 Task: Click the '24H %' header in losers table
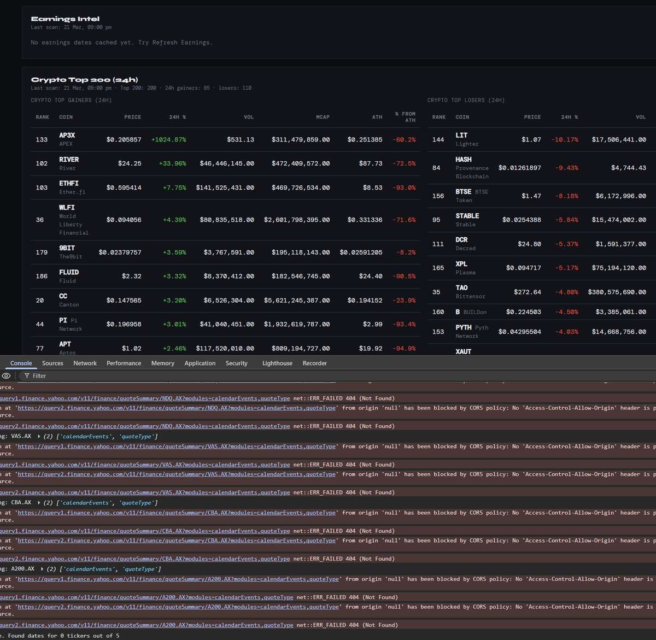pyautogui.click(x=569, y=117)
